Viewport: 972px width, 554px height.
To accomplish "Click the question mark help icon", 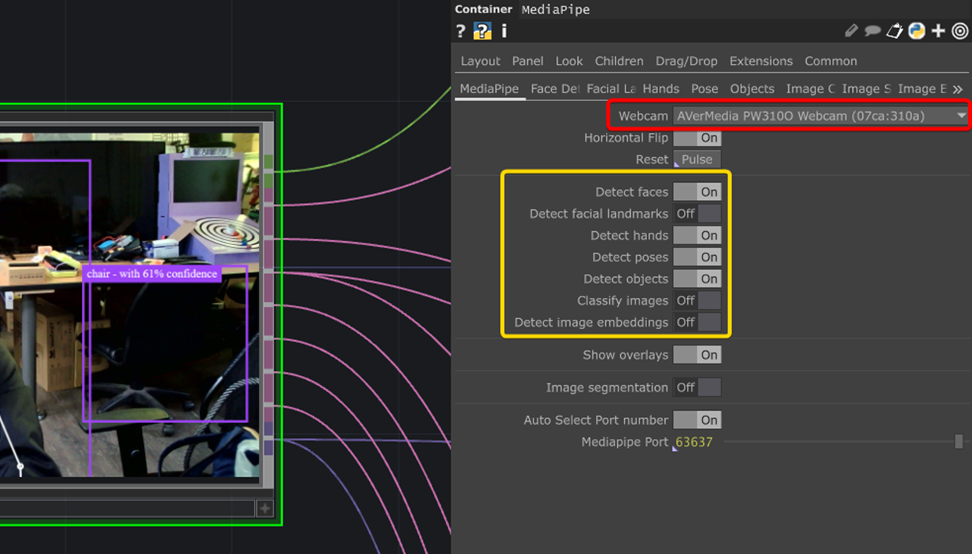I will tap(460, 31).
